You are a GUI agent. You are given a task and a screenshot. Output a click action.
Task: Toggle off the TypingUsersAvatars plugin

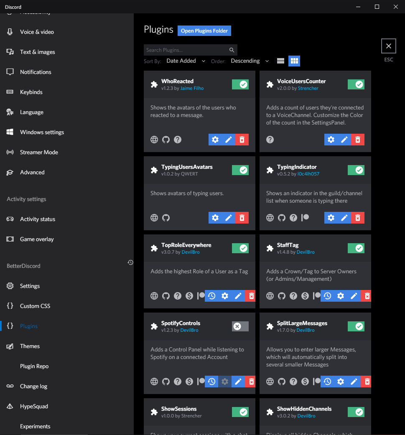pyautogui.click(x=240, y=170)
